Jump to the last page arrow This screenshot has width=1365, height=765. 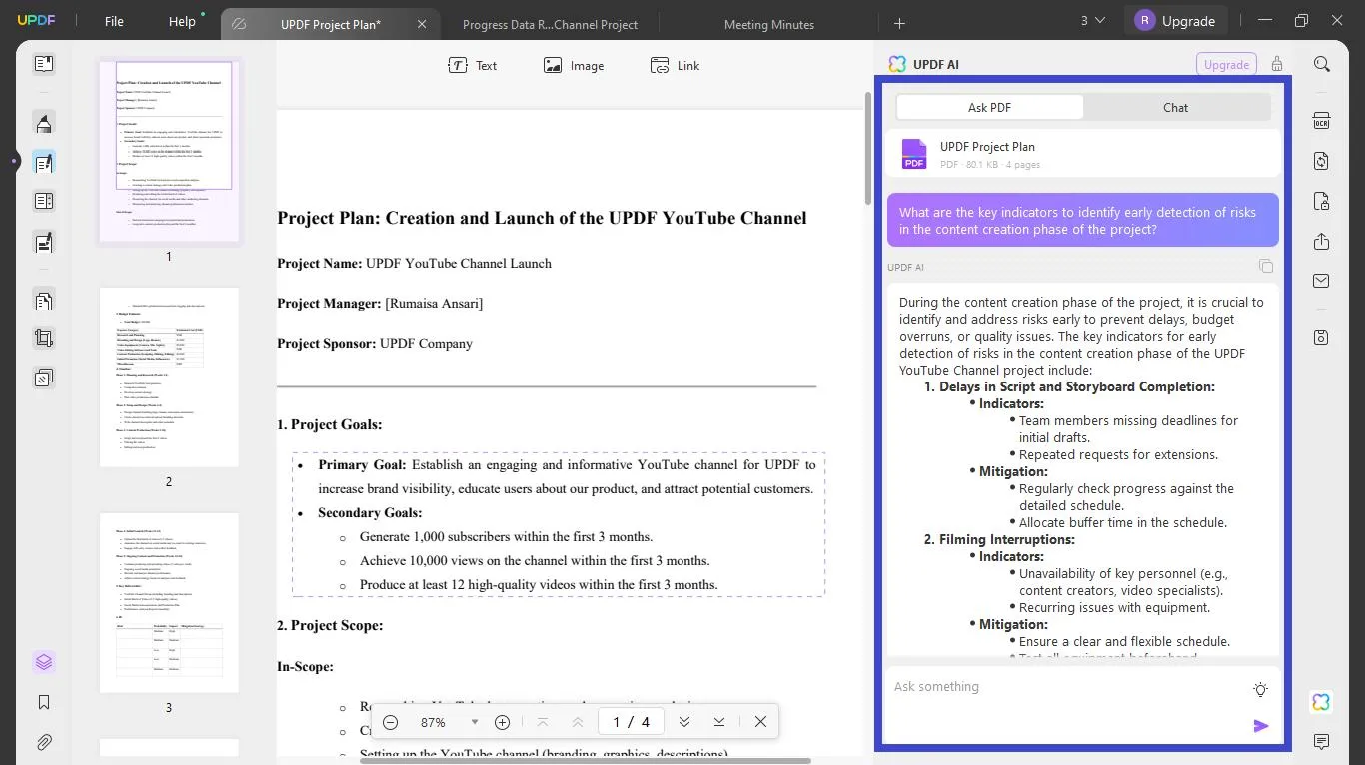pos(719,722)
